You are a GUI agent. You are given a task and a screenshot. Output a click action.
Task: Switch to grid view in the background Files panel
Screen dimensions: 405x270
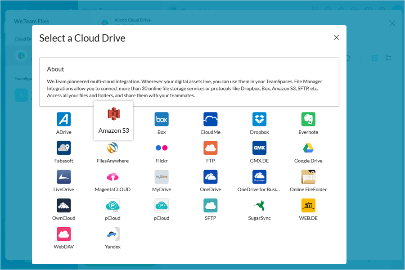pyautogui.click(x=374, y=58)
